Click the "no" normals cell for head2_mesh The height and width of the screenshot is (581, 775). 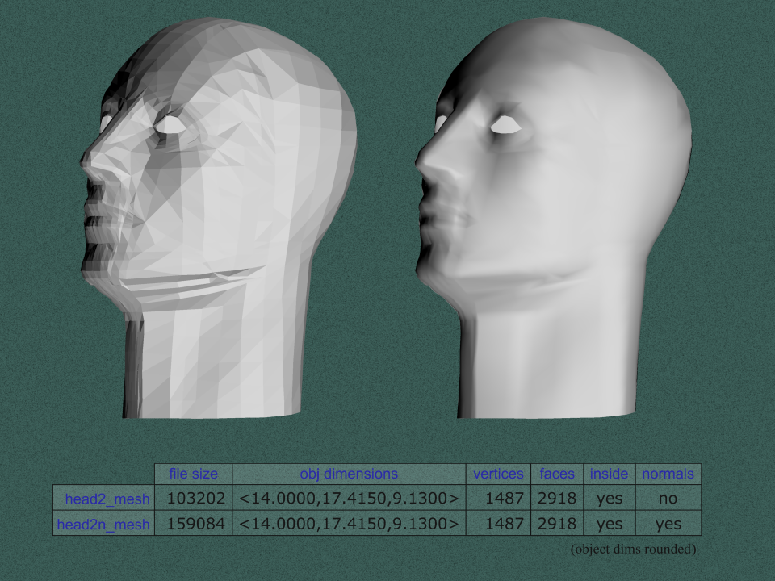(x=668, y=499)
